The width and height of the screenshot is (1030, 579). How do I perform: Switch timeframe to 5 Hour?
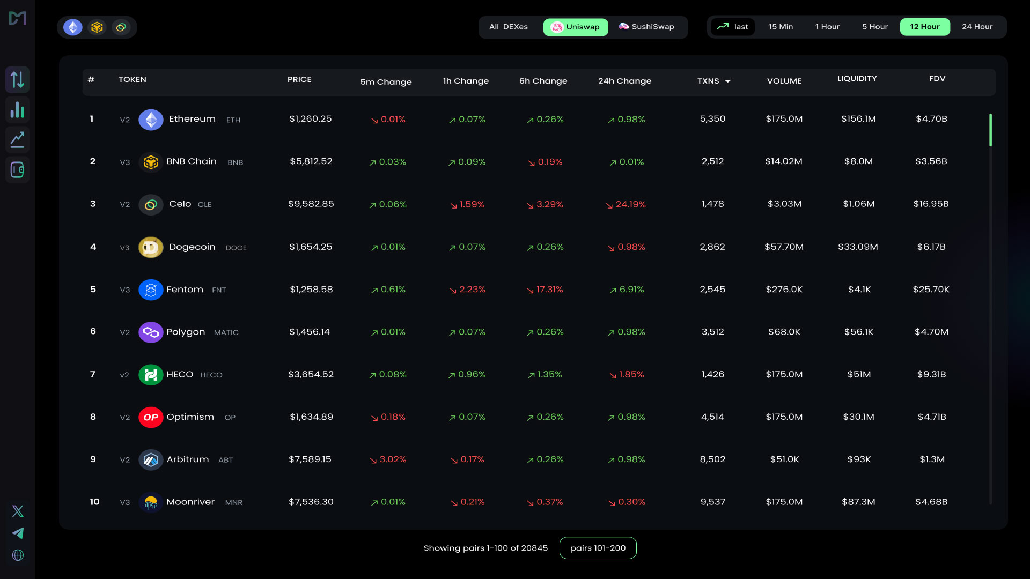[875, 27]
